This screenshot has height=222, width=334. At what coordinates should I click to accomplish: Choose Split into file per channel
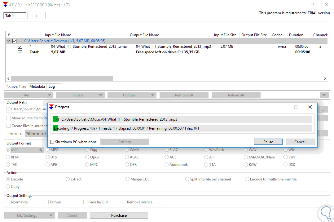187,179
